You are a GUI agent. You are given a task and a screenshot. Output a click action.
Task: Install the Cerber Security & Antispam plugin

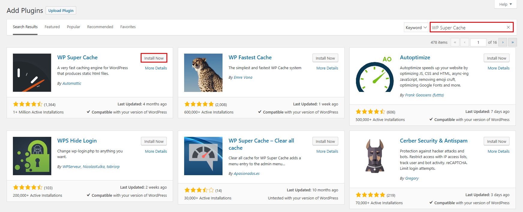click(x=496, y=141)
